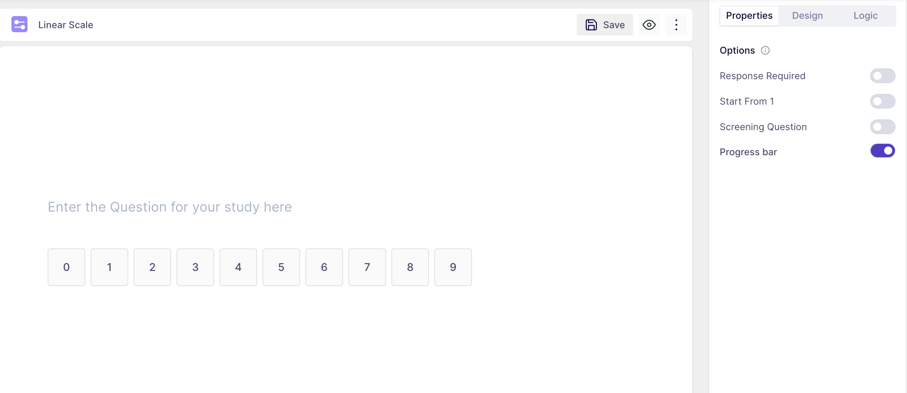Image resolution: width=907 pixels, height=393 pixels.
Task: Turn on Start From 1 switch
Action: (x=882, y=101)
